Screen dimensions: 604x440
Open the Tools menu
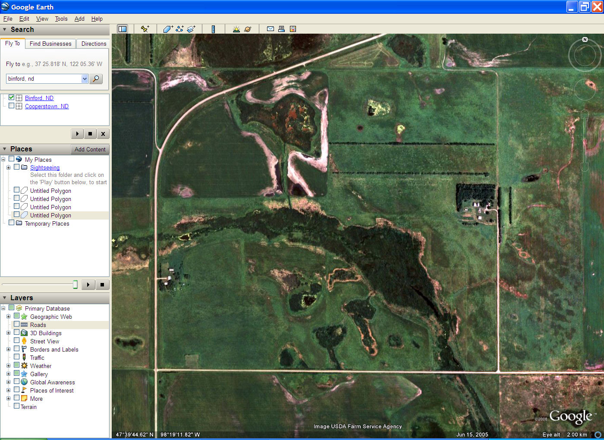[x=61, y=19]
